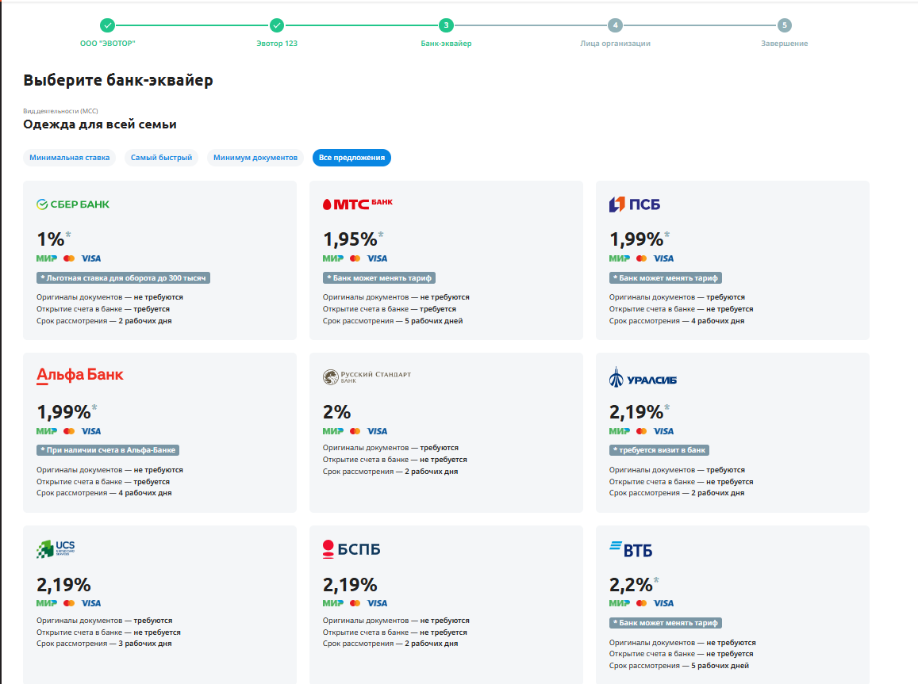Click the UCS logo
This screenshot has width=918, height=684.
point(56,549)
